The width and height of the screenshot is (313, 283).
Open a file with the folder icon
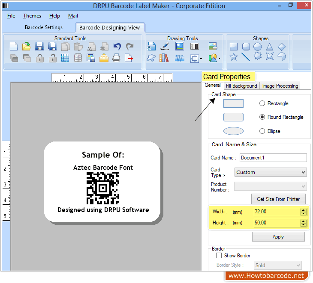click(x=26, y=47)
